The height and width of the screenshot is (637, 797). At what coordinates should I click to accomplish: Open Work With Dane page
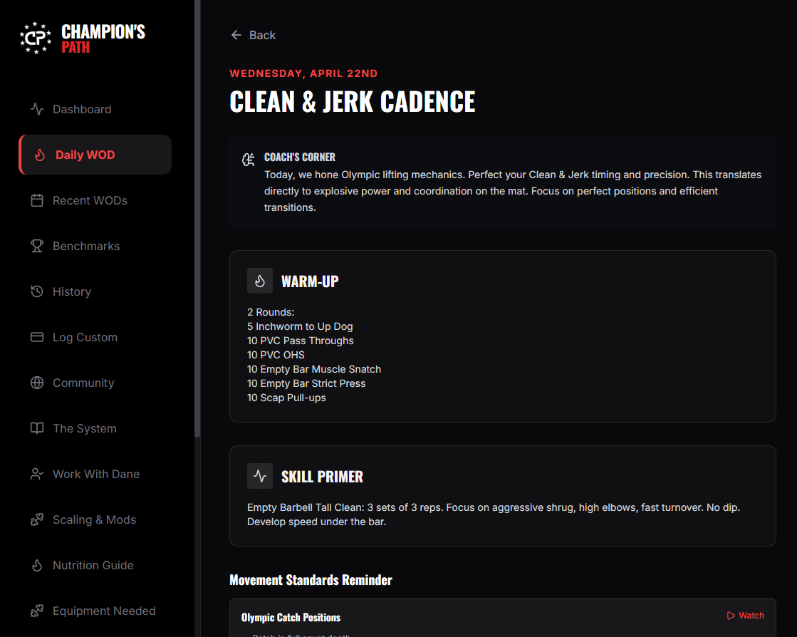(95, 474)
